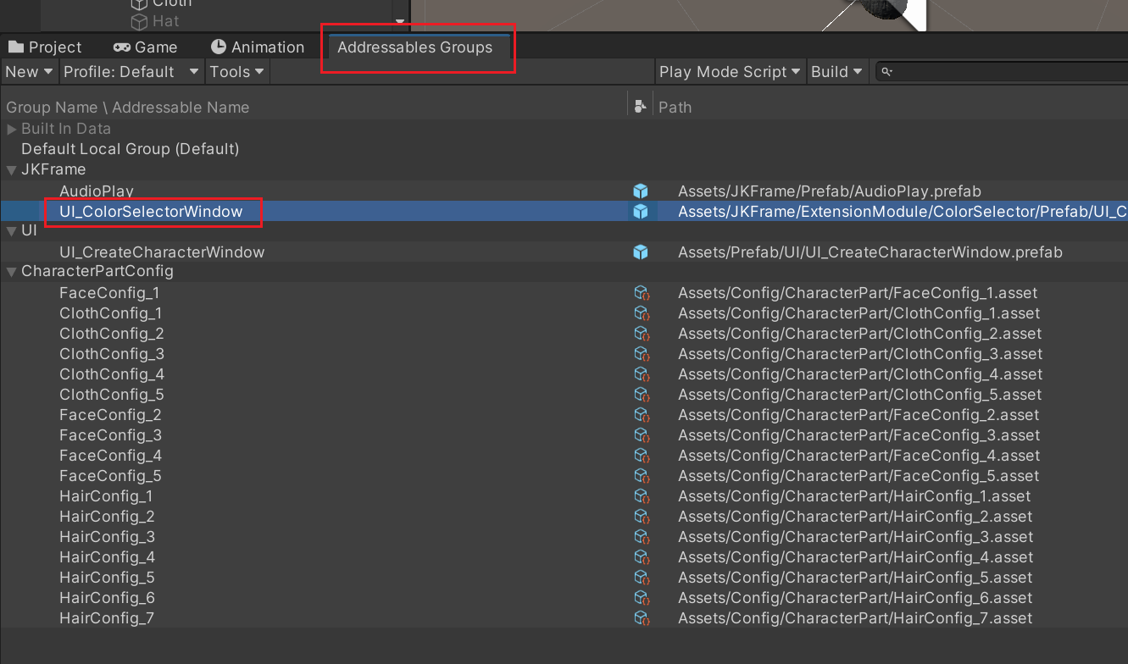Click the asset icon for ClothConfig_2
1128x664 pixels.
pos(641,334)
